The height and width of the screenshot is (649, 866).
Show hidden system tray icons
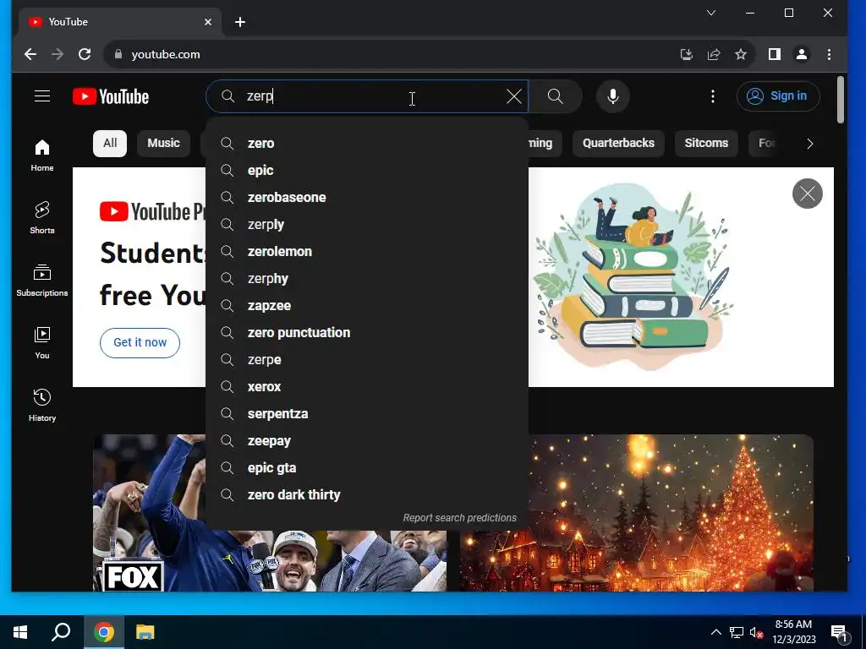pos(715,632)
